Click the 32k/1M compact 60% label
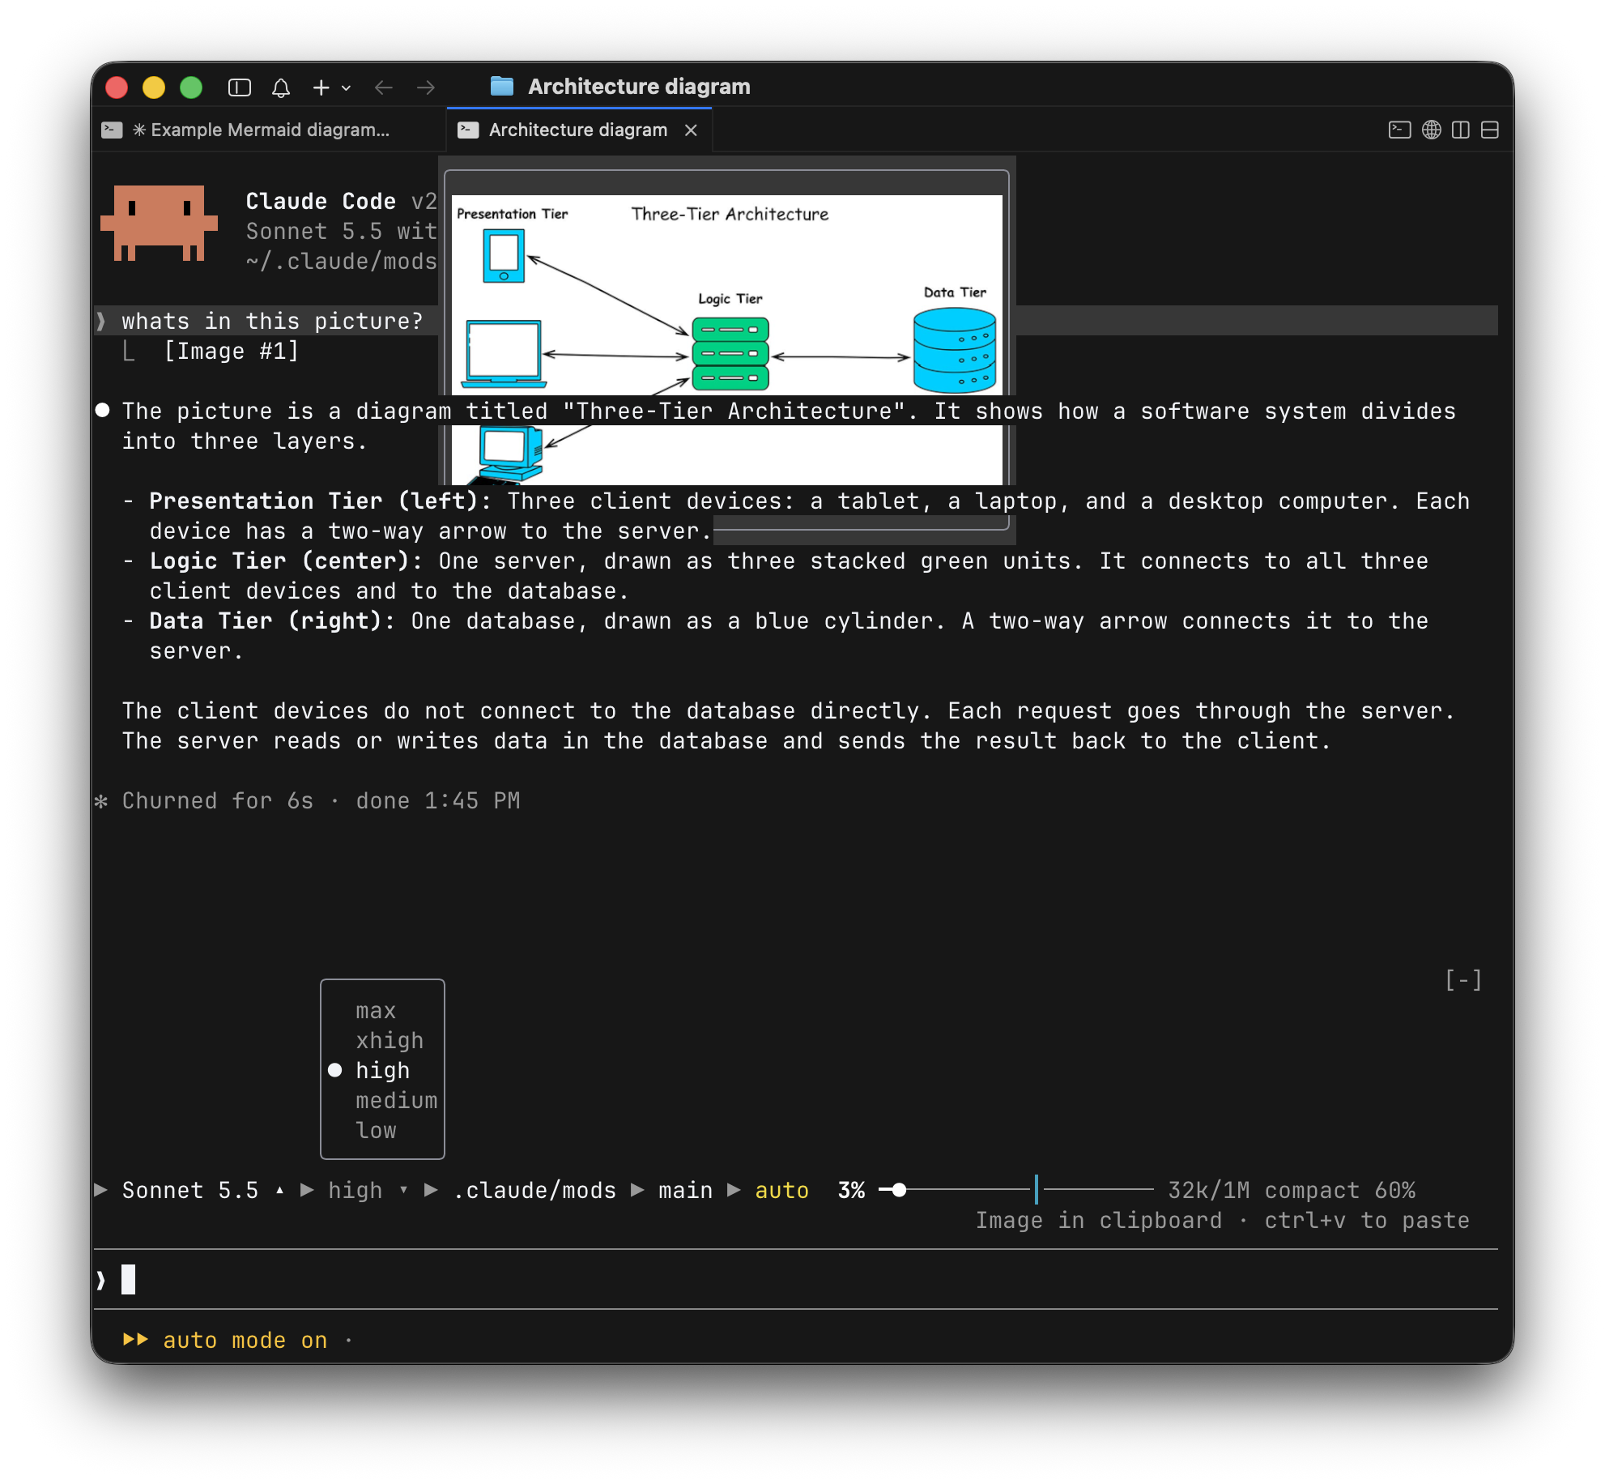 (x=1292, y=1191)
